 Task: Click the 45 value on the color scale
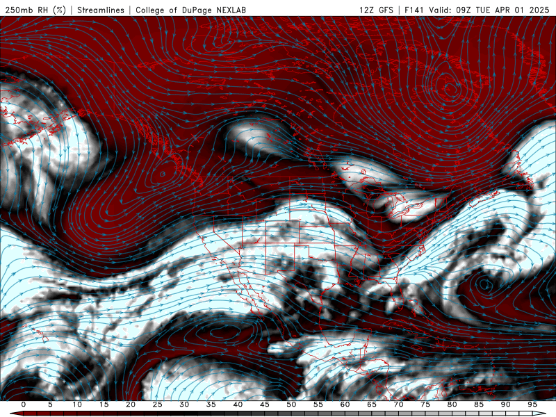coord(265,404)
